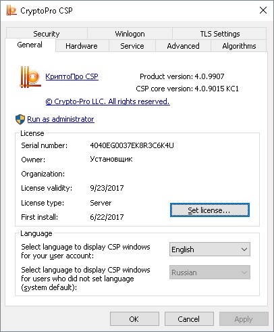Click the license validity date 9/23/2017

pyautogui.click(x=107, y=188)
